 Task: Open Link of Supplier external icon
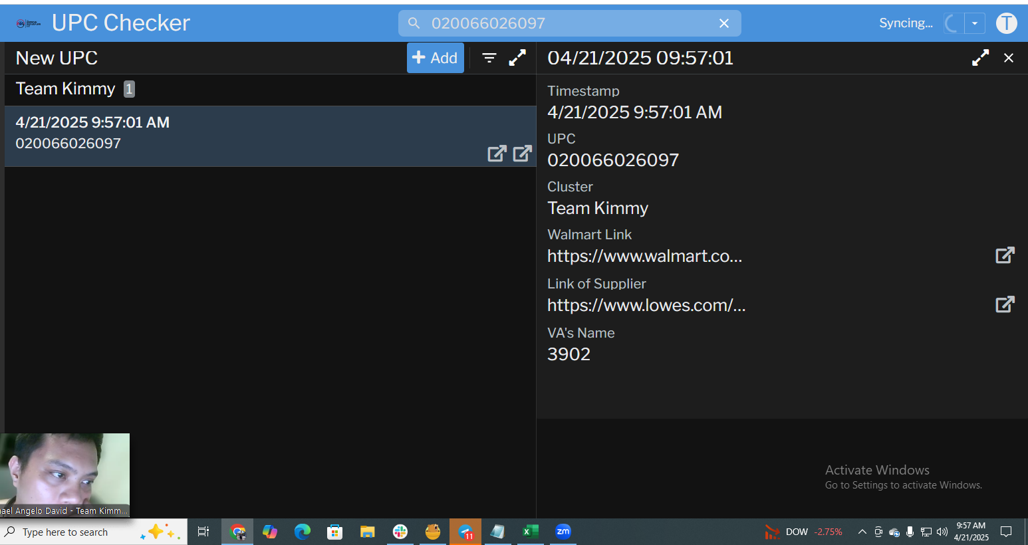click(1005, 304)
